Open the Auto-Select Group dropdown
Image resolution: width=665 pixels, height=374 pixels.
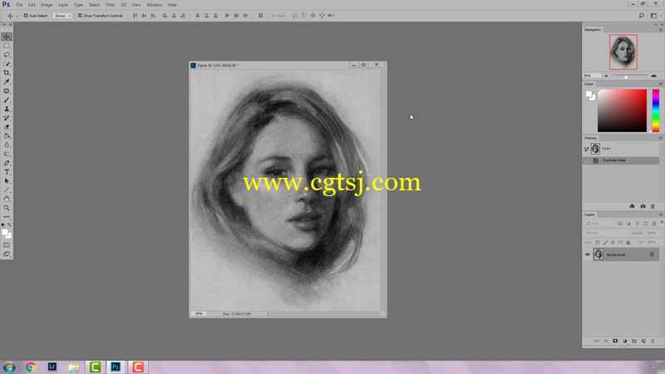pyautogui.click(x=62, y=16)
